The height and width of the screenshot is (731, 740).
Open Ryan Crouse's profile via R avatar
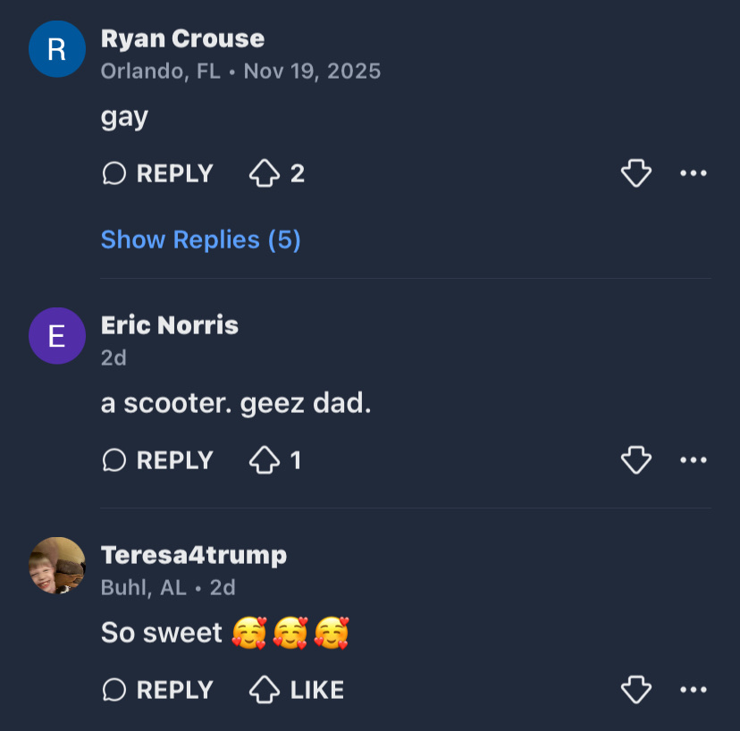pyautogui.click(x=56, y=49)
